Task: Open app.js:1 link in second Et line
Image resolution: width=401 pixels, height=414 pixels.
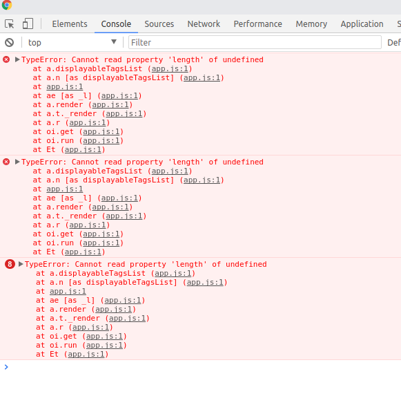Action: pos(83,252)
